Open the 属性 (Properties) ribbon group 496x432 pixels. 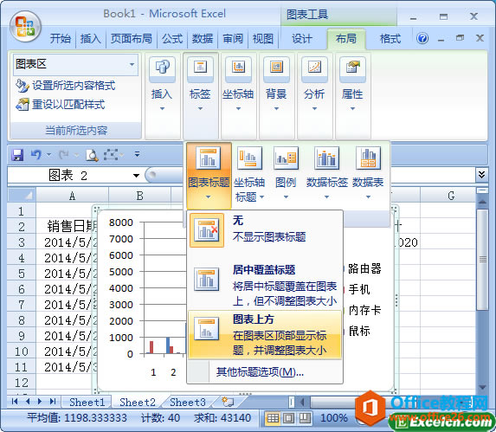352,84
